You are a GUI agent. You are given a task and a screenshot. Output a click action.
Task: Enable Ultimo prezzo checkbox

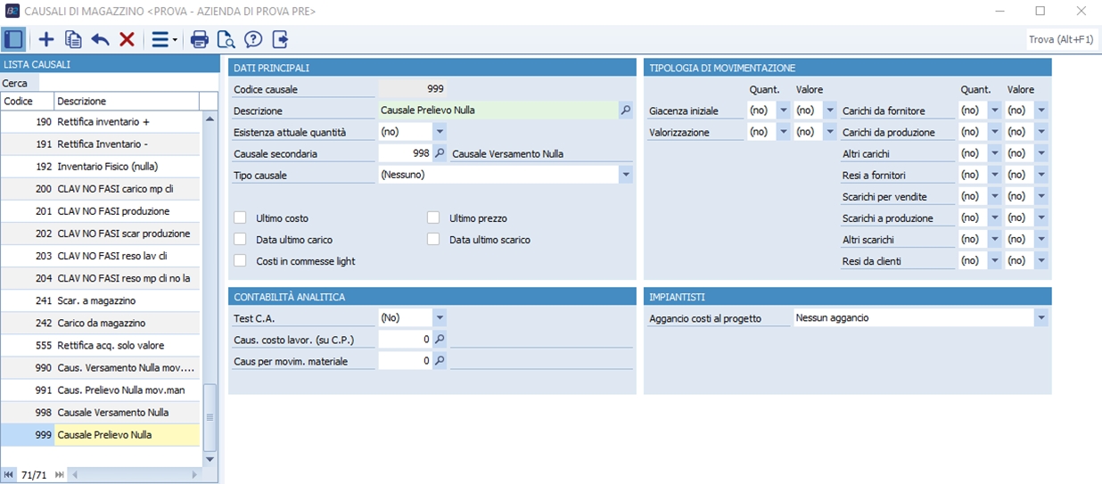coord(433,217)
